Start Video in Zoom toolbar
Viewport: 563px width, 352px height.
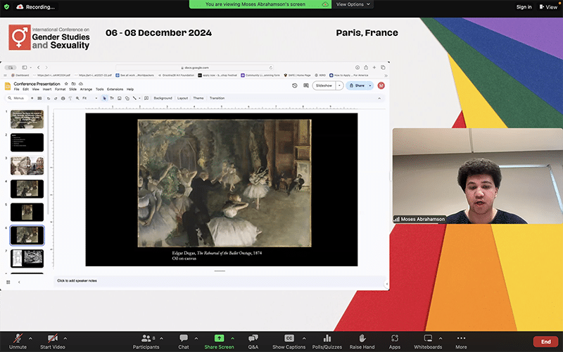coord(52,341)
